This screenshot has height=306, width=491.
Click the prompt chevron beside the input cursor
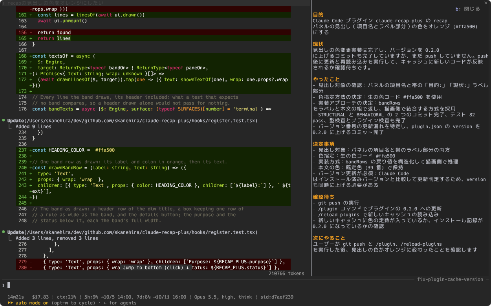click(x=3, y=285)
